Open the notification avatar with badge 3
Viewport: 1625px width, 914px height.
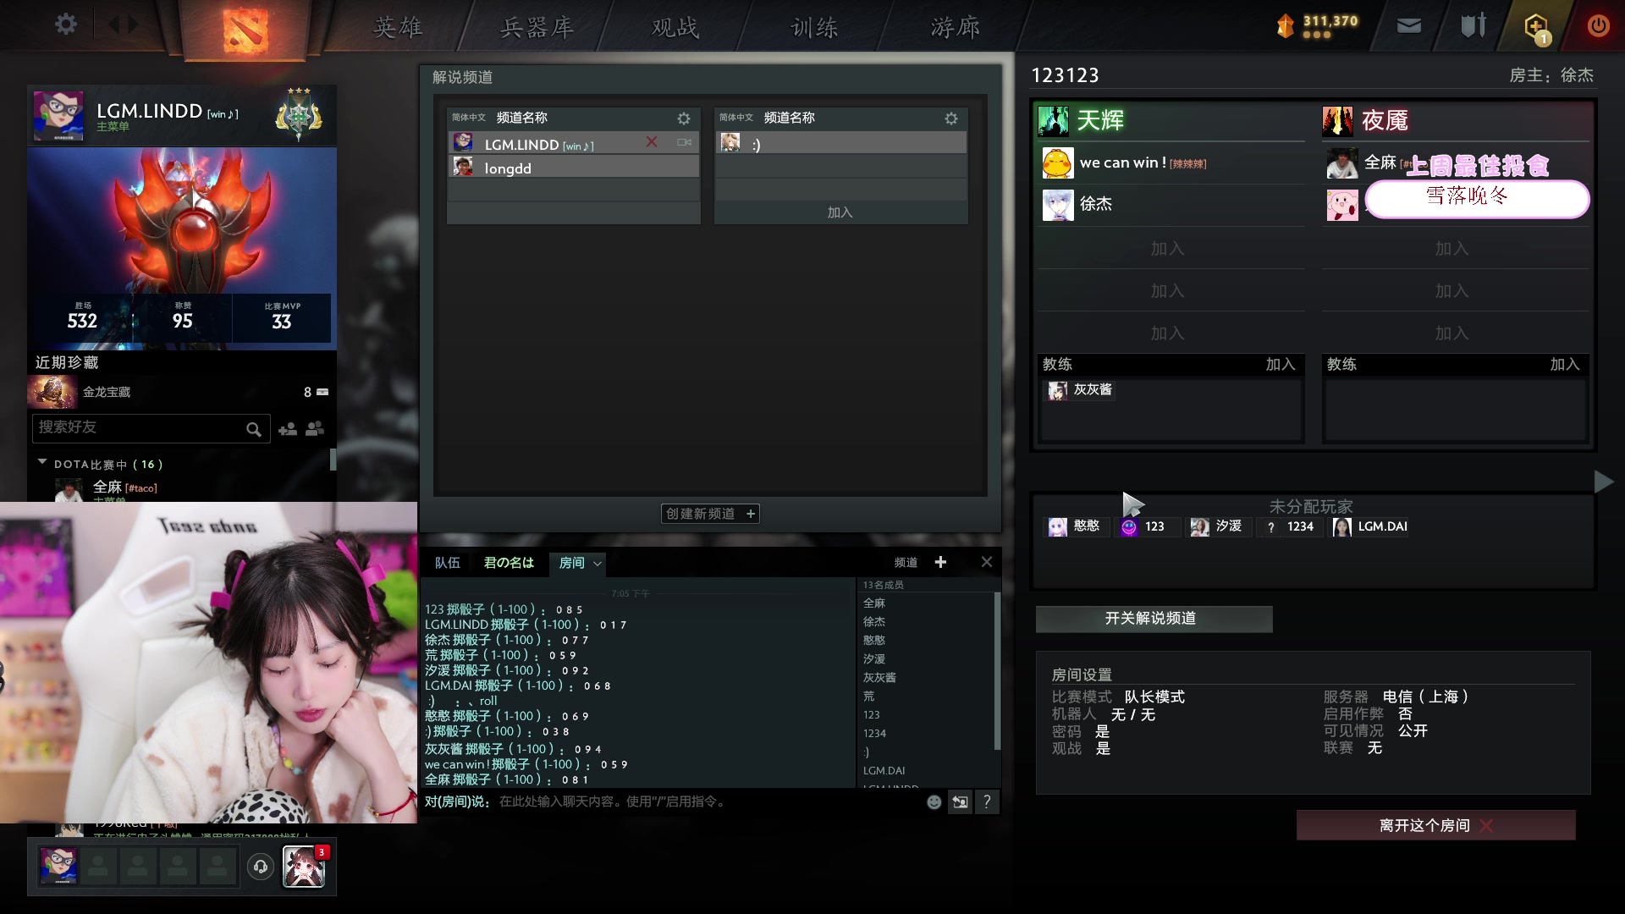pyautogui.click(x=304, y=867)
